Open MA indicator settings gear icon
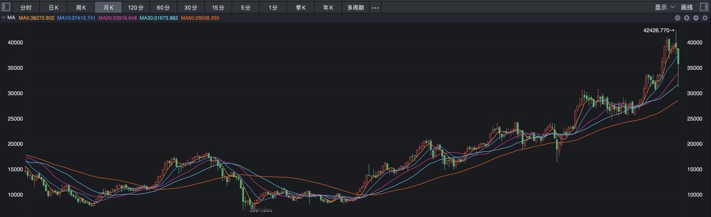This screenshot has height=217, width=711. (705, 18)
